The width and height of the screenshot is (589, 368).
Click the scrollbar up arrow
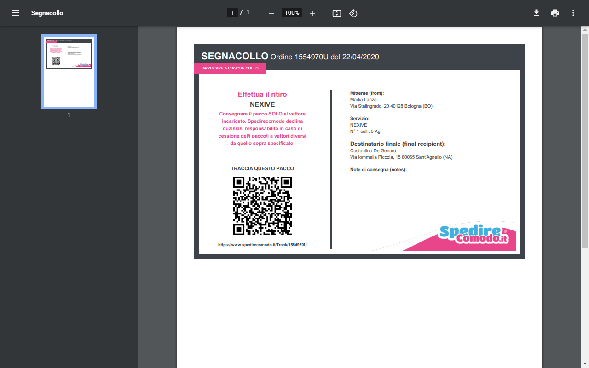[585, 29]
